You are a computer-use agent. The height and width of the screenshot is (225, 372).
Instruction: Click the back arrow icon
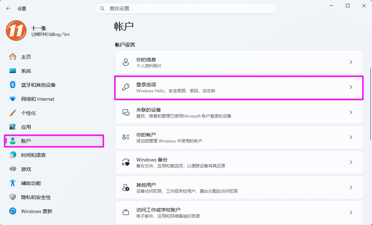point(8,8)
